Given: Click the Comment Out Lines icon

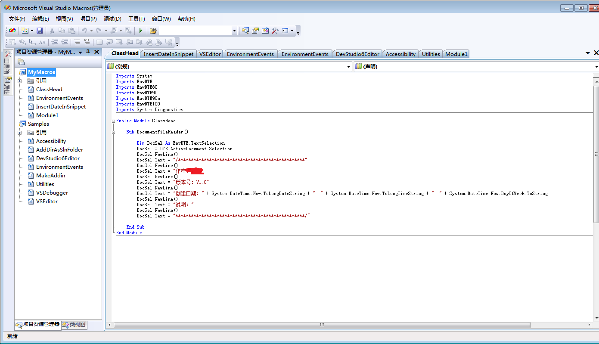Looking at the screenshot, I should pos(77,42).
